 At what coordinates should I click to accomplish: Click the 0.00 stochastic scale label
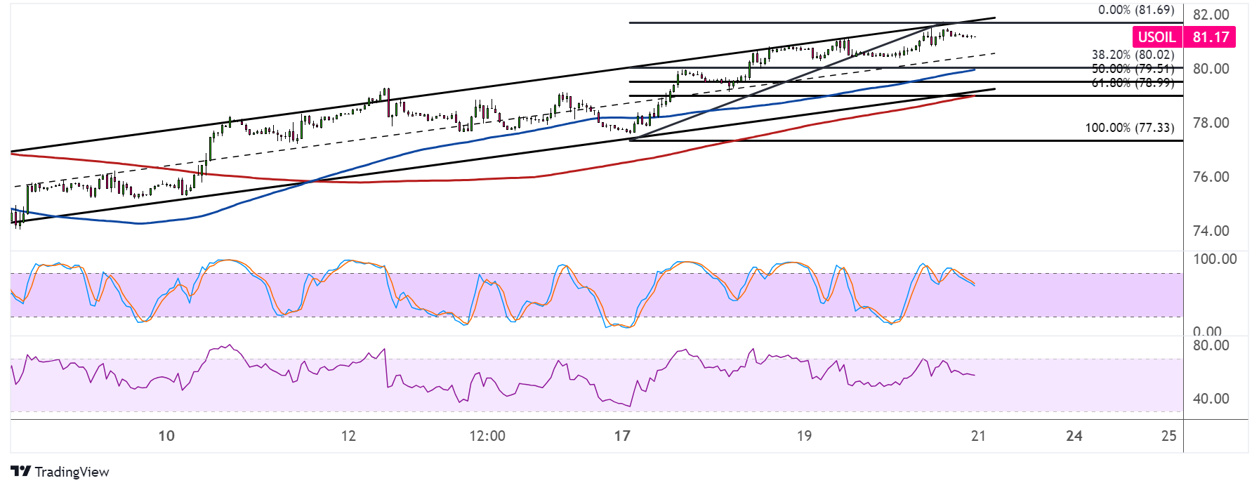click(1208, 331)
